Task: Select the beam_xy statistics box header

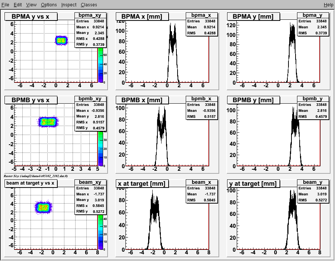Action: coord(90,182)
